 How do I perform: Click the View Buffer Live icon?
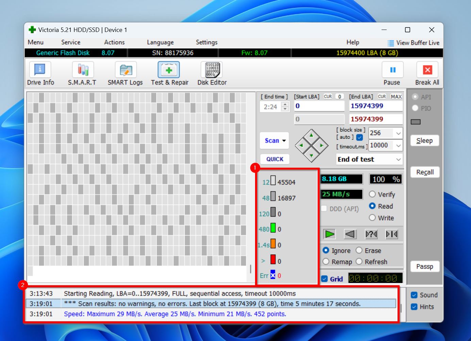tap(391, 43)
